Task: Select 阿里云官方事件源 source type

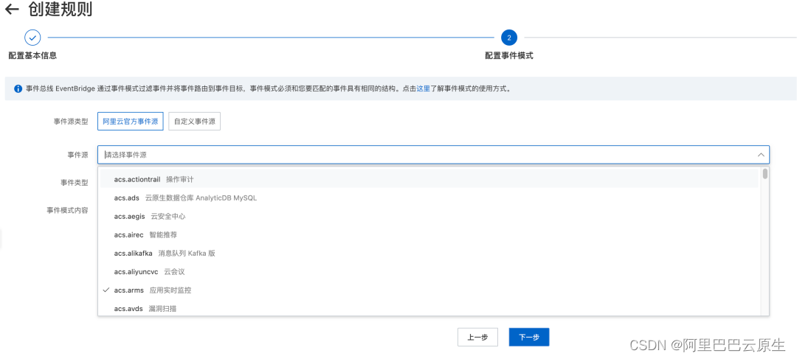Action: (131, 122)
